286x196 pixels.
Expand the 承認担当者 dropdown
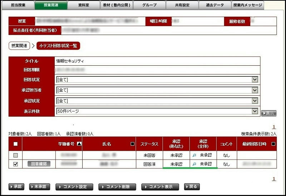tap(255, 90)
